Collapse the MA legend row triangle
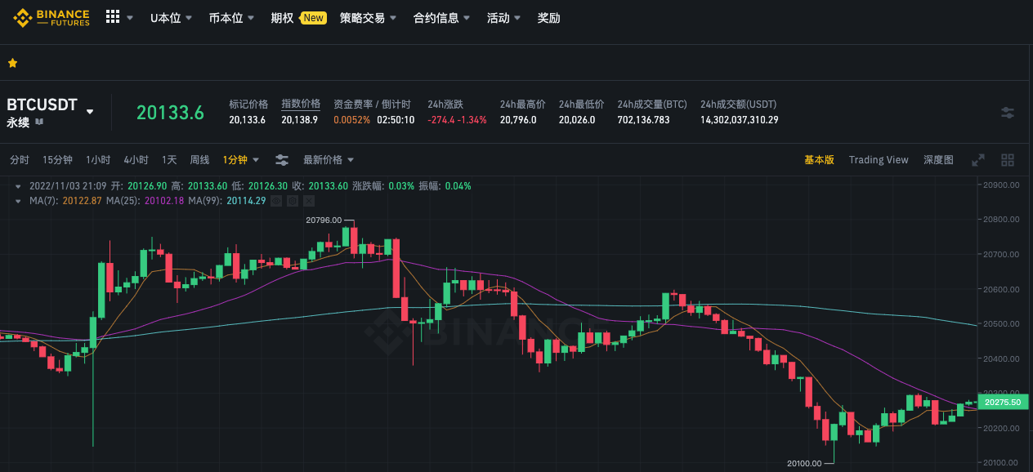This screenshot has width=1033, height=472. [18, 201]
